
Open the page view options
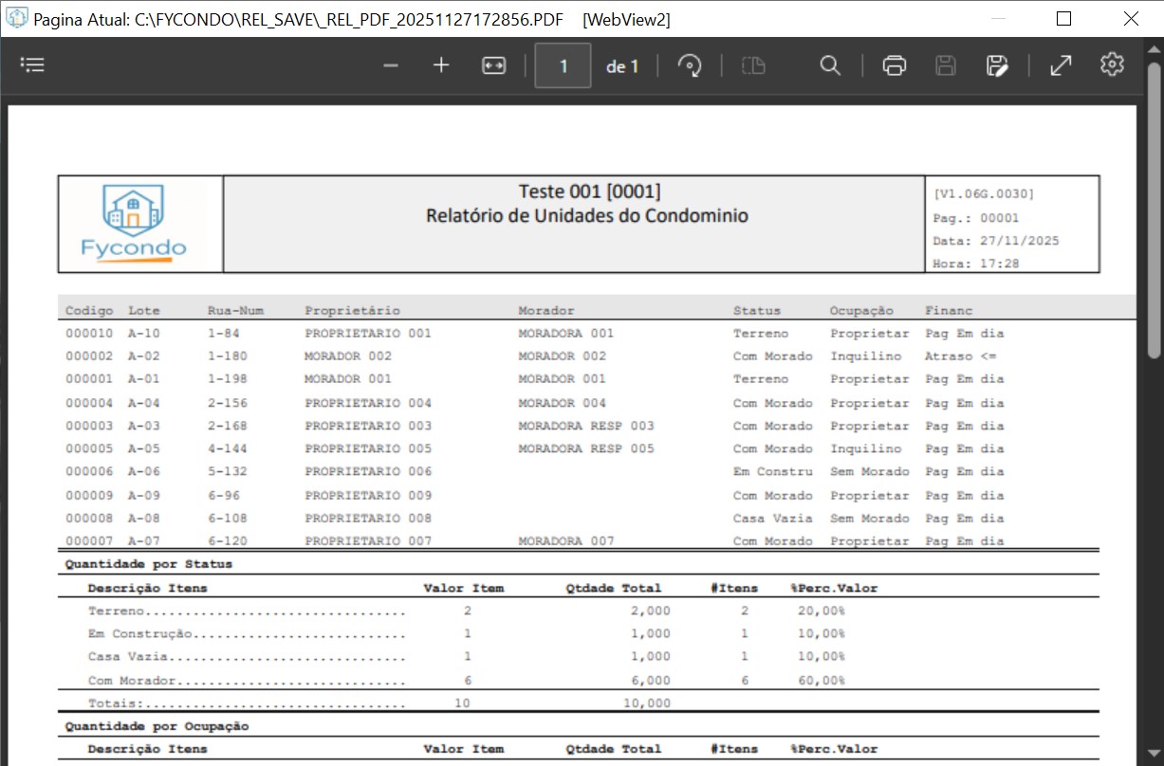753,65
